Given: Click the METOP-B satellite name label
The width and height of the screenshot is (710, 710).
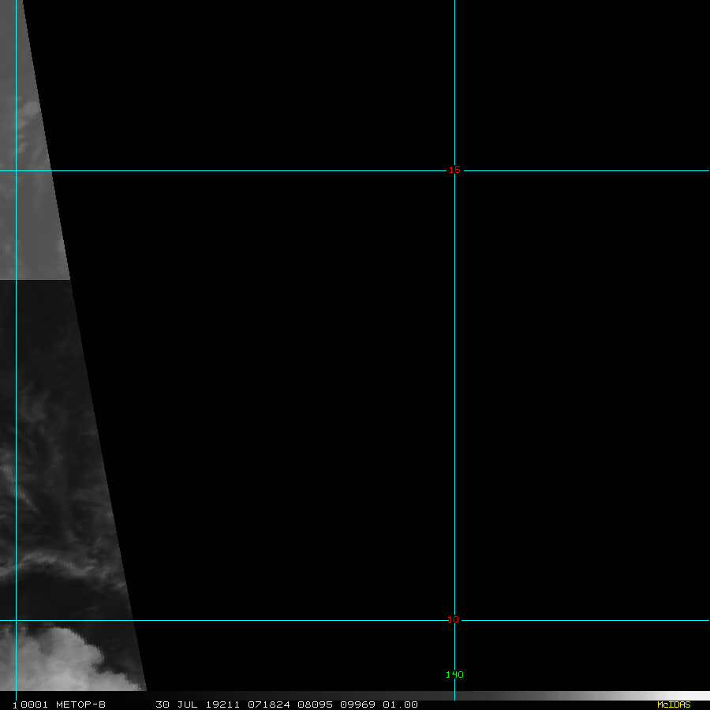Looking at the screenshot, I should [80, 704].
